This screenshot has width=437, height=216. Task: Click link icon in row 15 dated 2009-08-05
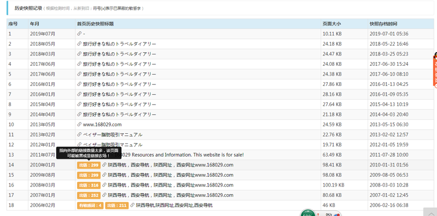pos(104,175)
